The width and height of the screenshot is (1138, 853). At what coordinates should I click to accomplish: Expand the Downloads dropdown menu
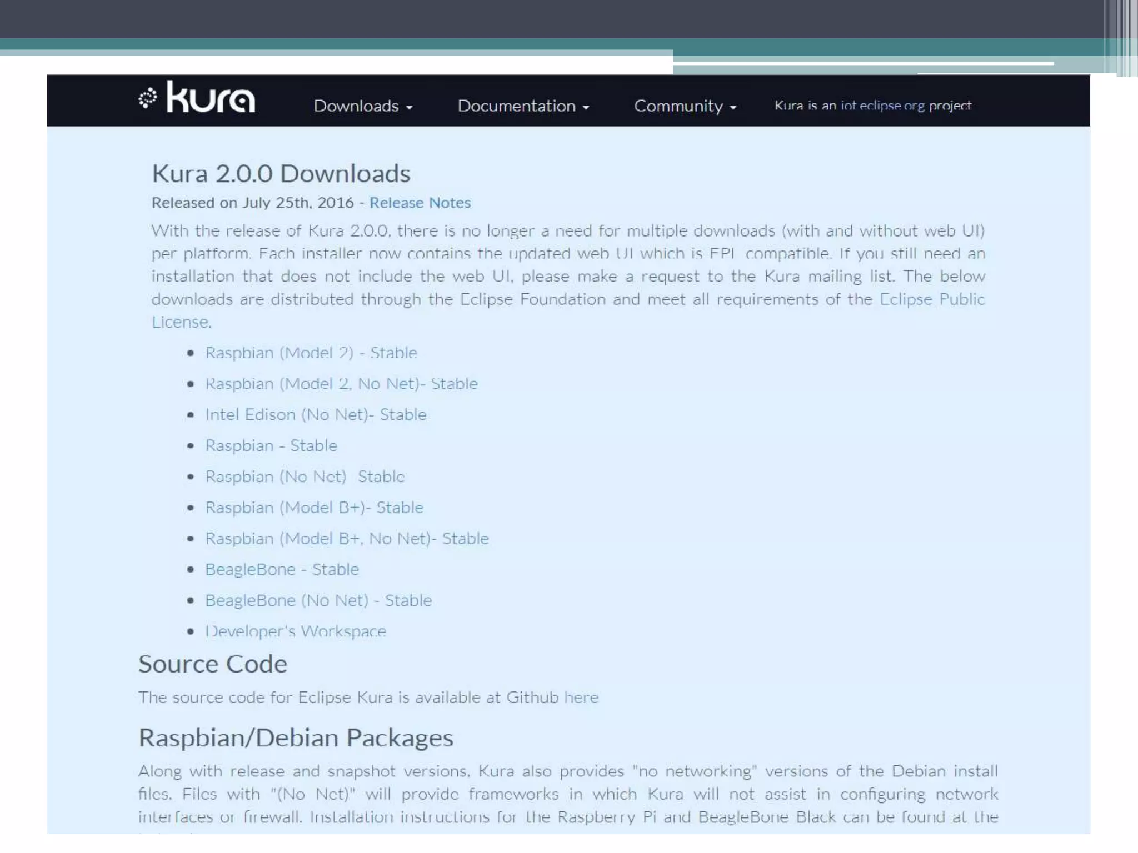click(x=363, y=106)
